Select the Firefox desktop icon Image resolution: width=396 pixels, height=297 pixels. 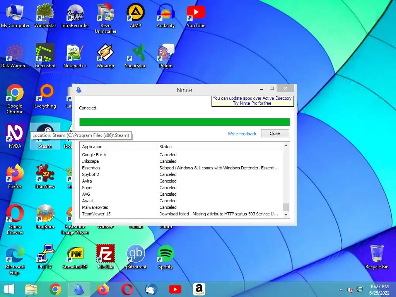pyautogui.click(x=15, y=176)
